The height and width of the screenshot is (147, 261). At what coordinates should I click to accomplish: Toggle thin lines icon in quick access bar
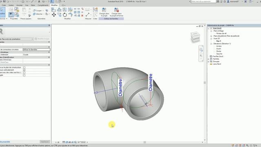52,1
